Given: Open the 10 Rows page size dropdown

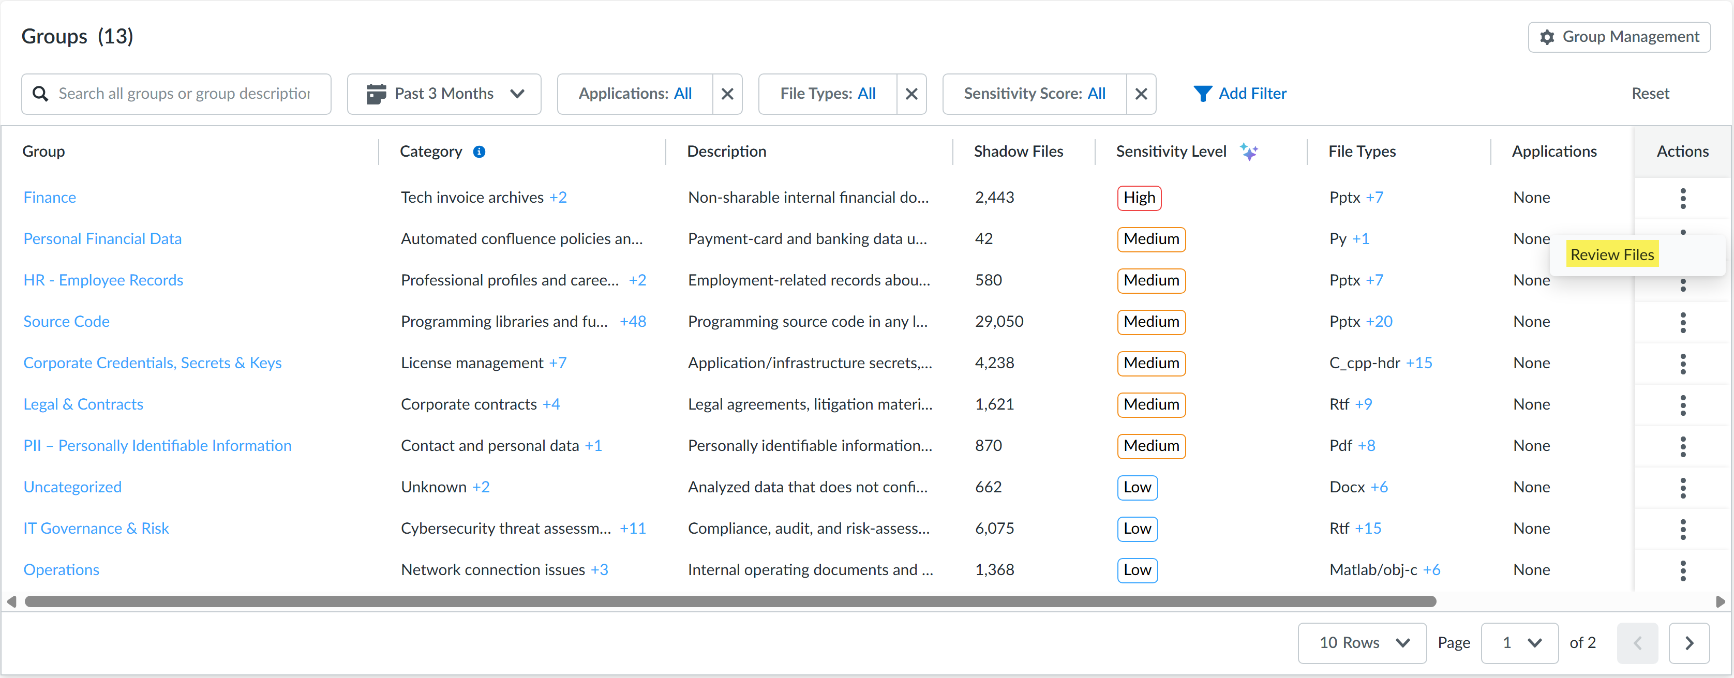Looking at the screenshot, I should (x=1362, y=643).
